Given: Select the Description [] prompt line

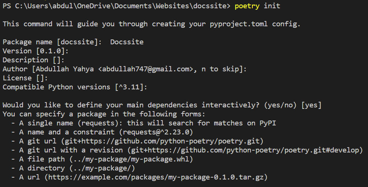Looking at the screenshot, I should 33,60.
